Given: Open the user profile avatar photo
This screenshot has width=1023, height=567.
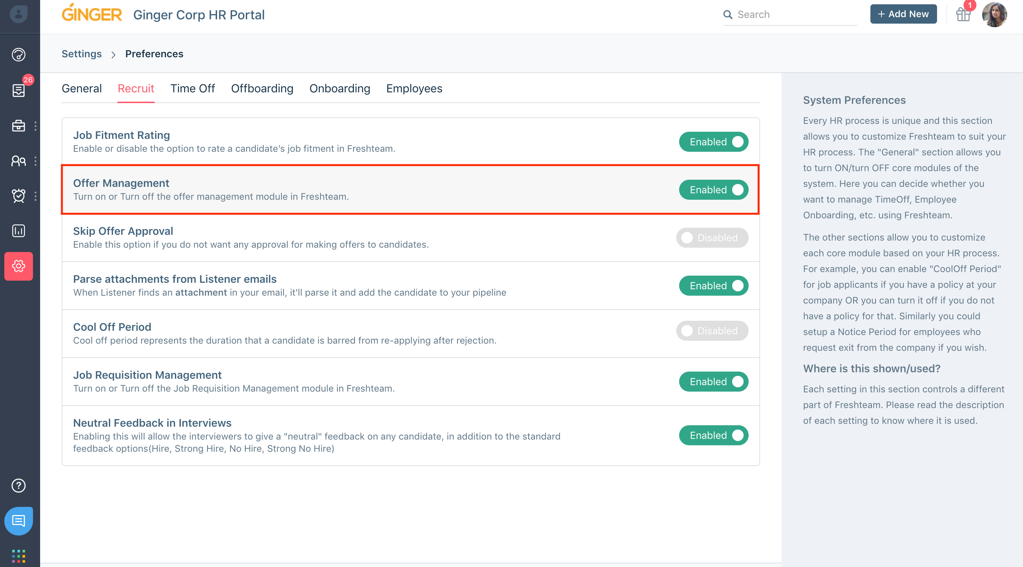Looking at the screenshot, I should tap(994, 15).
